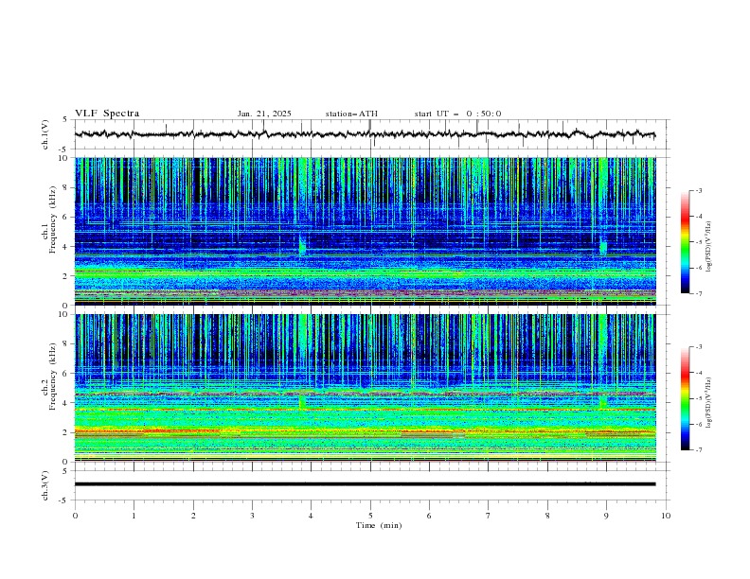The width and height of the screenshot is (750, 579).
Task: Click the '-3' label on upper colorbar
Action: (698, 190)
